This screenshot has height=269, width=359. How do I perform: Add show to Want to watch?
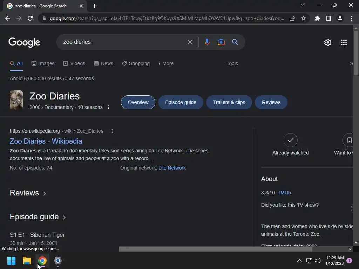348,140
